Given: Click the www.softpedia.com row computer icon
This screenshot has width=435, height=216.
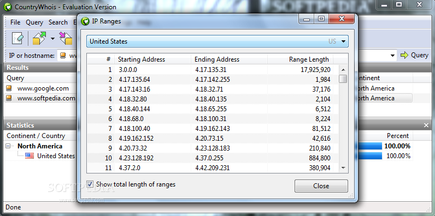Looking at the screenshot, I should click(x=9, y=98).
